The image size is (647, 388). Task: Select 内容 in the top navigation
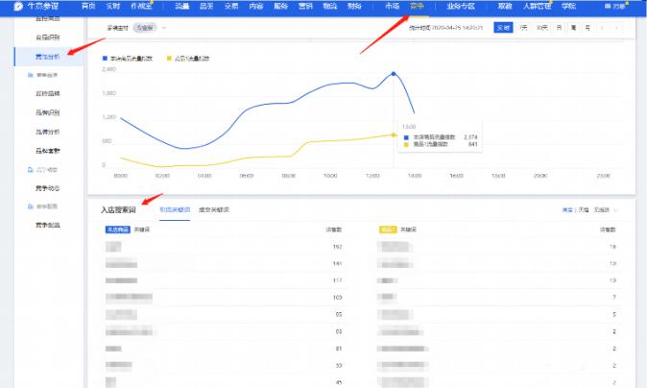256,6
